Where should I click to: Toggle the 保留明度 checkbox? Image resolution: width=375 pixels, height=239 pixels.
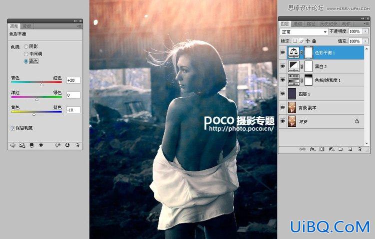[12, 128]
